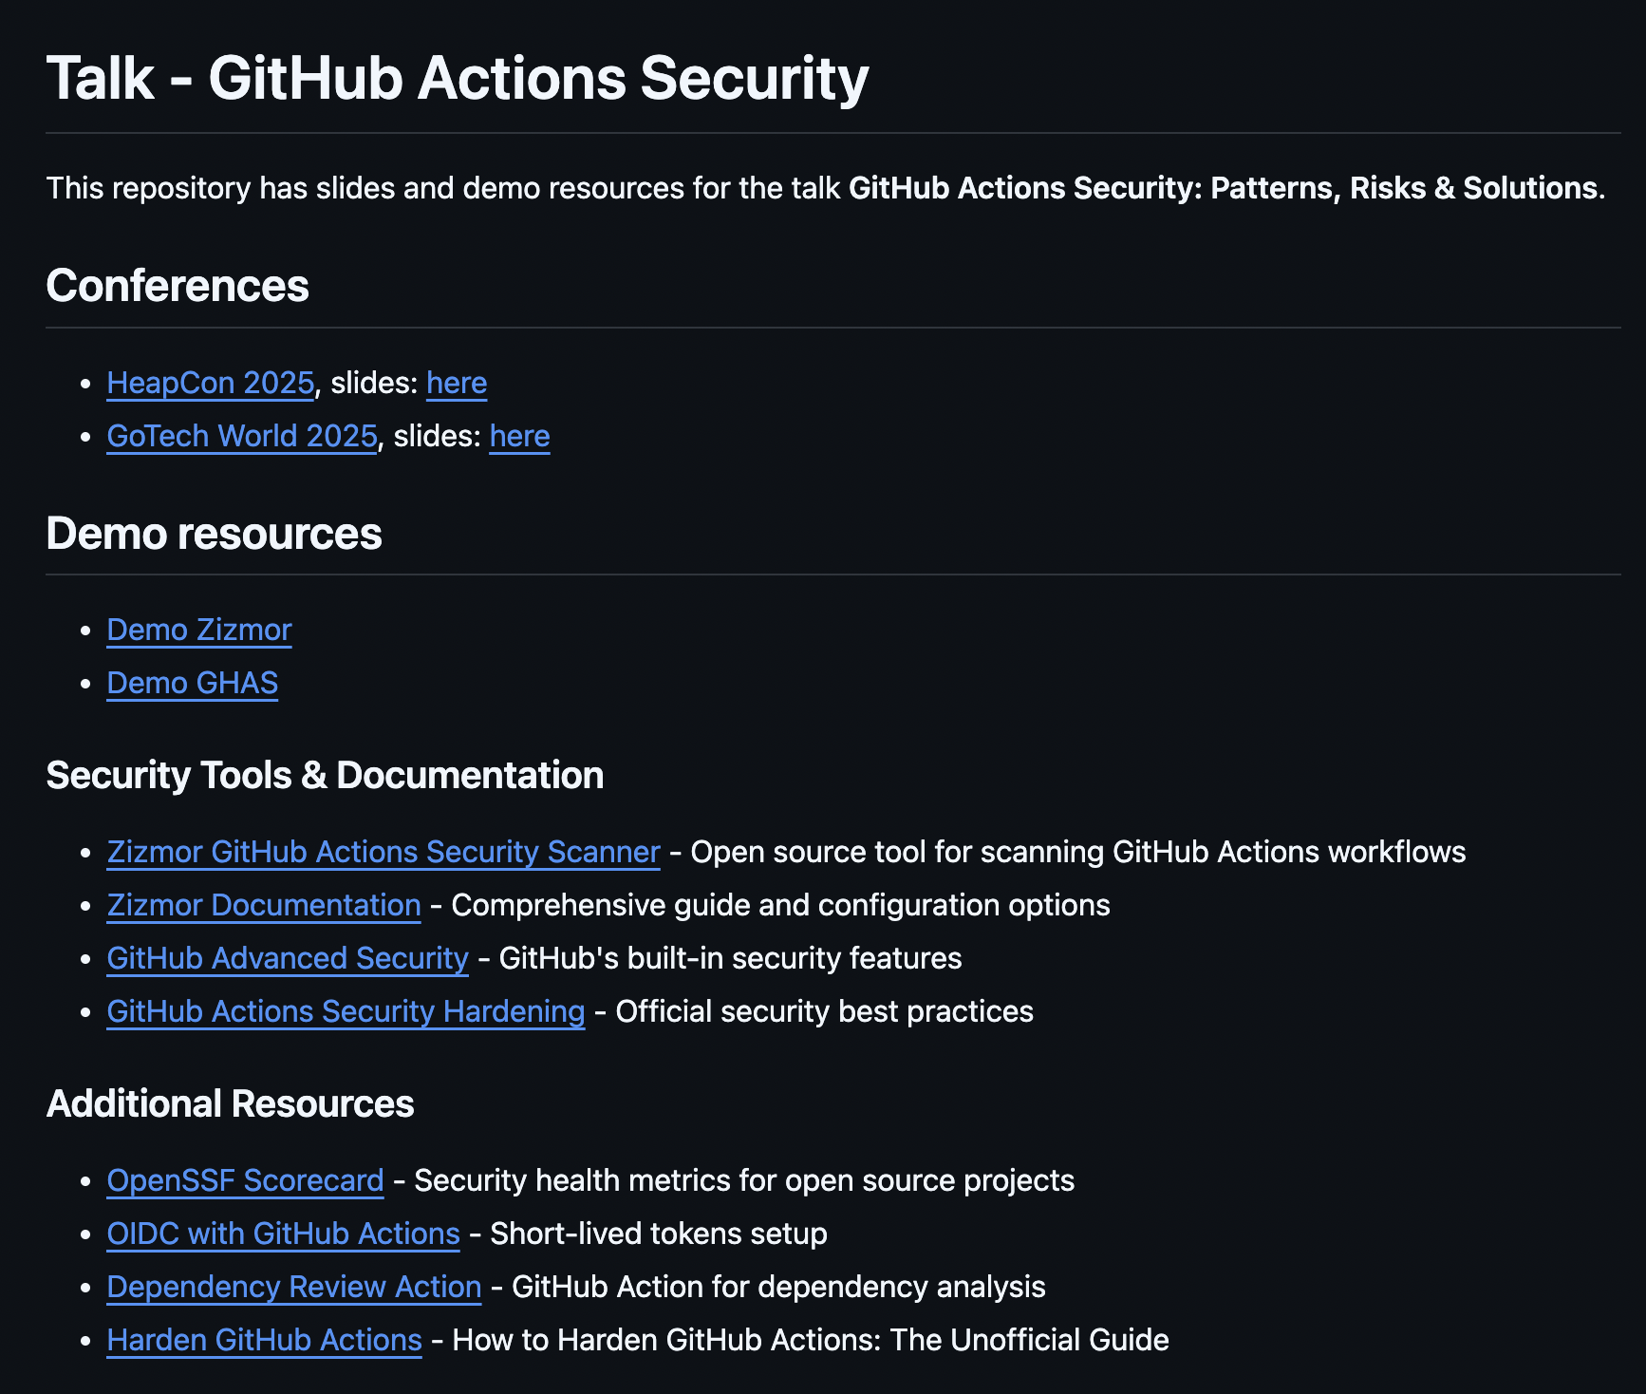Open the Demo Zizmor repository link
Viewport: 1646px width, 1394px height.
(199, 630)
